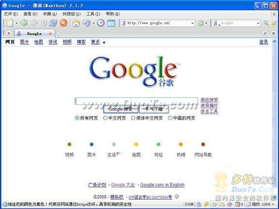Click the download arrow icon in the status bar
This screenshot has width=279, height=209.
click(x=199, y=204)
